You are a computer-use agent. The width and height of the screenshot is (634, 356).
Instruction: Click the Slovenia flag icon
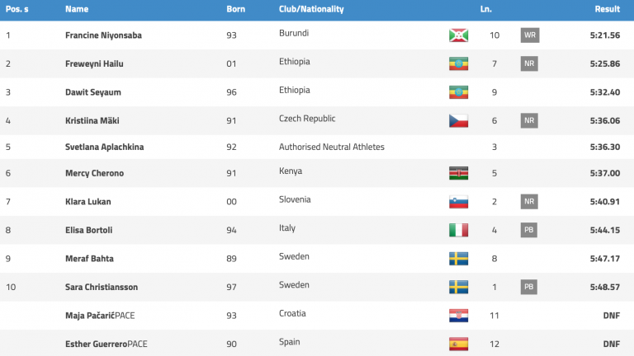(x=458, y=202)
